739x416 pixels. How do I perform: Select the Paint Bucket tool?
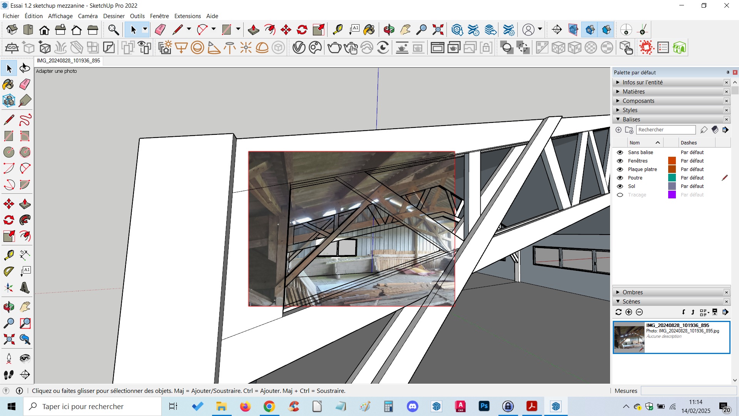coord(8,84)
